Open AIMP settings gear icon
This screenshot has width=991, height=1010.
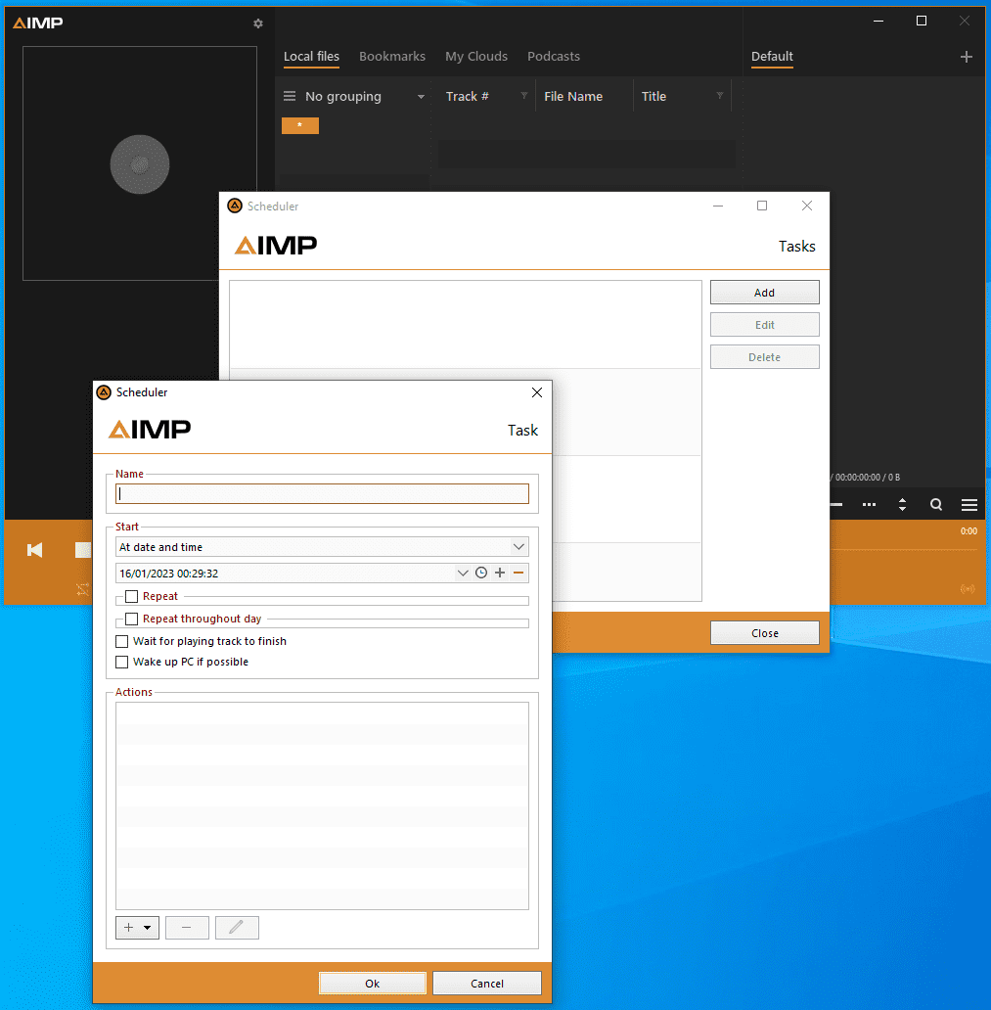coord(258,23)
